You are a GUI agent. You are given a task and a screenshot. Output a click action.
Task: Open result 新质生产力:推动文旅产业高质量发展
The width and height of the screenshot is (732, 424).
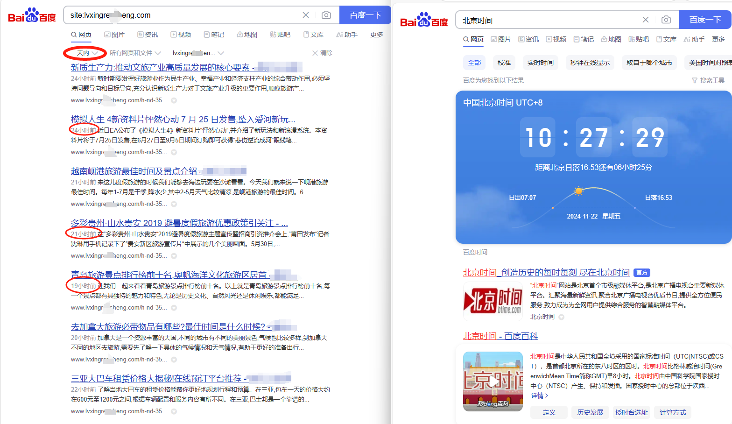tap(162, 67)
